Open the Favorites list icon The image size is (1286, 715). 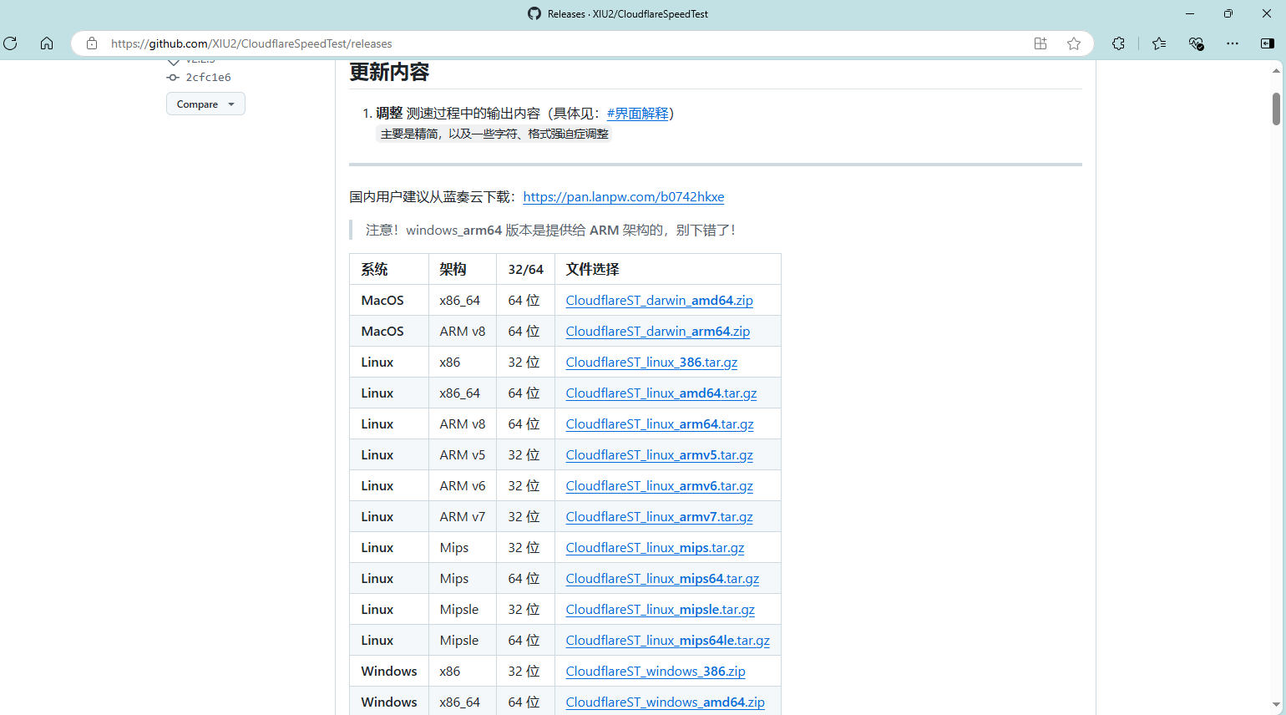tap(1159, 43)
